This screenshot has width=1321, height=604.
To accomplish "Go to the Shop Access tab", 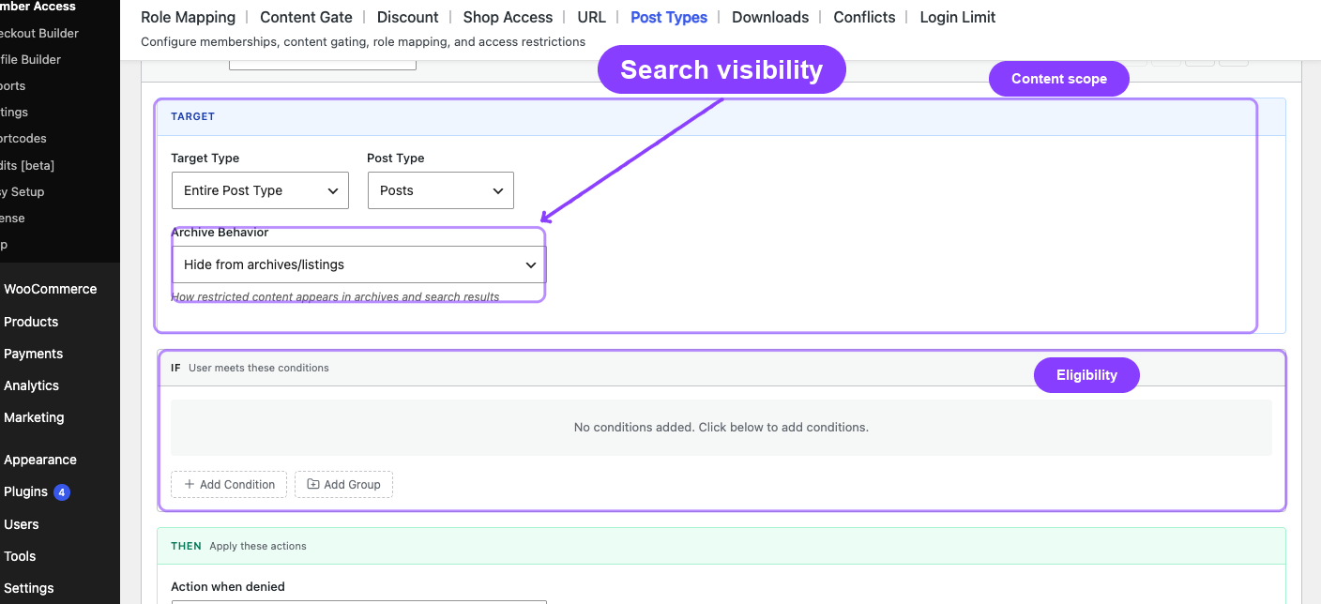I will 508,17.
